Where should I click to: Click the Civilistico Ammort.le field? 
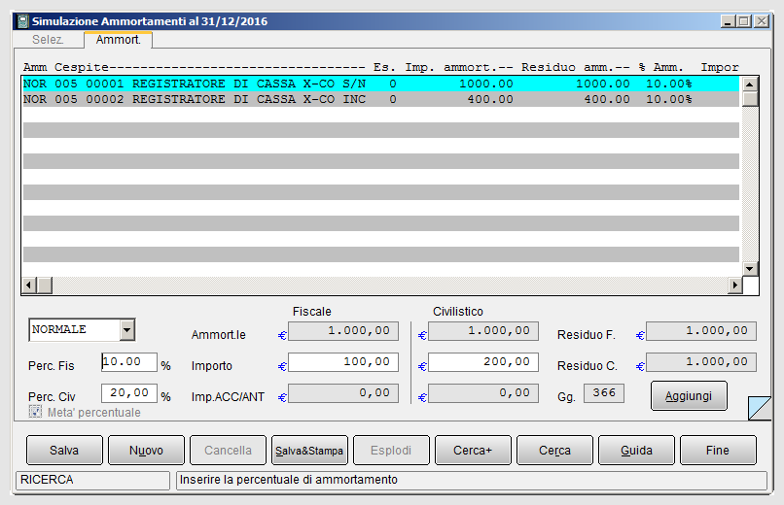pos(483,331)
